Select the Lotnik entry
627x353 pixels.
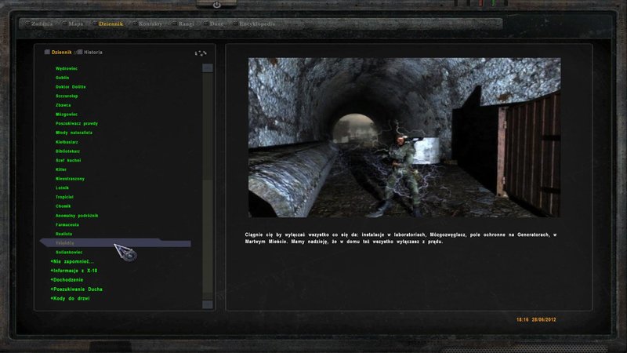(62, 188)
